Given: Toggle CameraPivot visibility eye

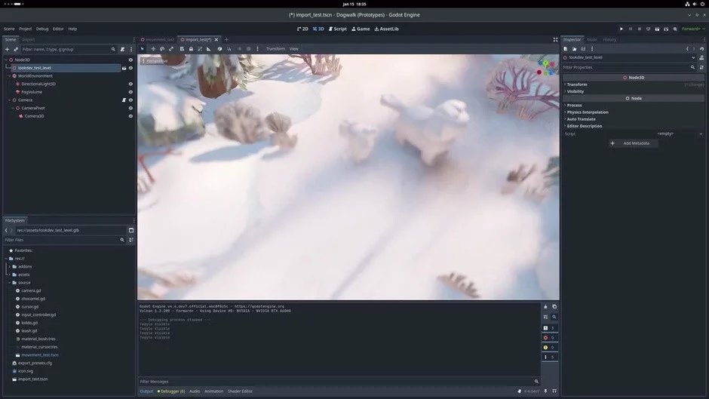Looking at the screenshot, I should click(x=130, y=108).
